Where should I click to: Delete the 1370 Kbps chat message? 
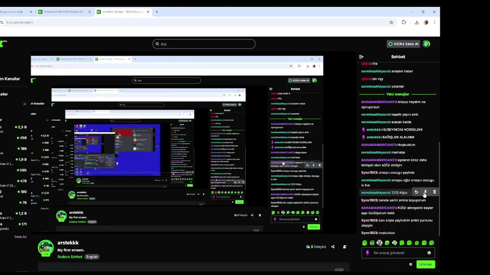[x=434, y=192]
